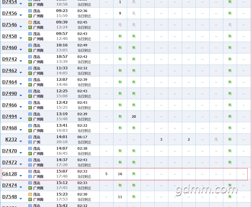Open train D7546 link
Image resolution: width=251 pixels, height=207 pixels.
(10, 25)
